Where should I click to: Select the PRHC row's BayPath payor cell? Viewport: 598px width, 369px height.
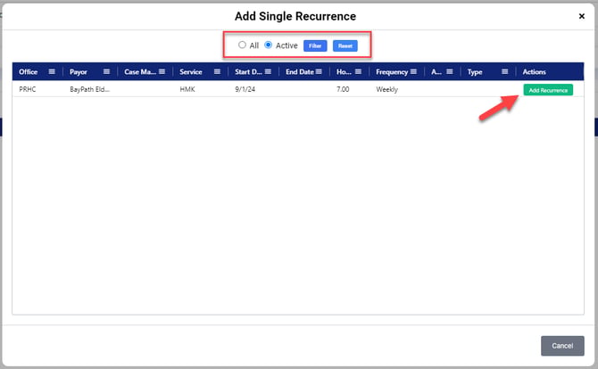[88, 90]
